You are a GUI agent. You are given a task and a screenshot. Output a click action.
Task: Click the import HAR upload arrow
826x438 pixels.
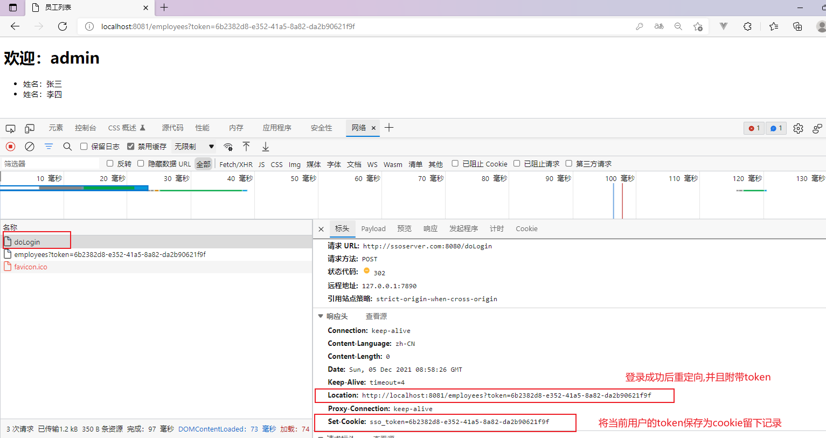click(x=246, y=147)
